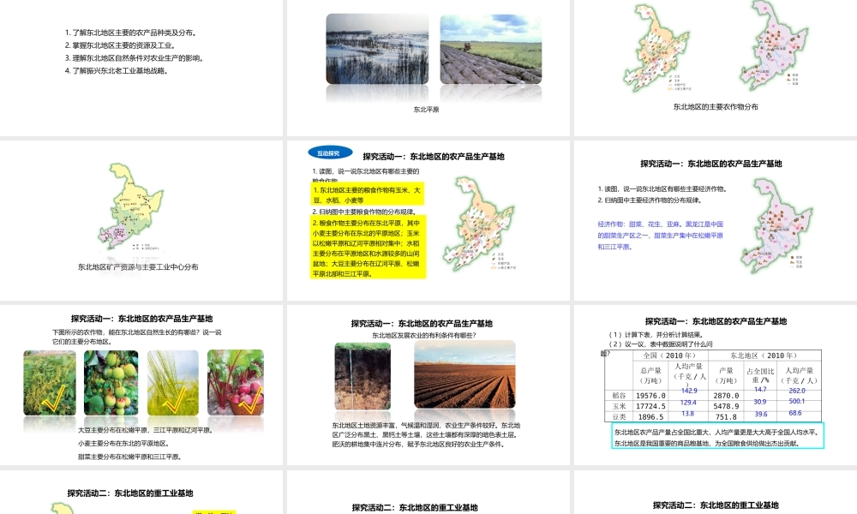Select table cell '19576.0'
Image resolution: width=857 pixels, height=514 pixels.
click(651, 396)
